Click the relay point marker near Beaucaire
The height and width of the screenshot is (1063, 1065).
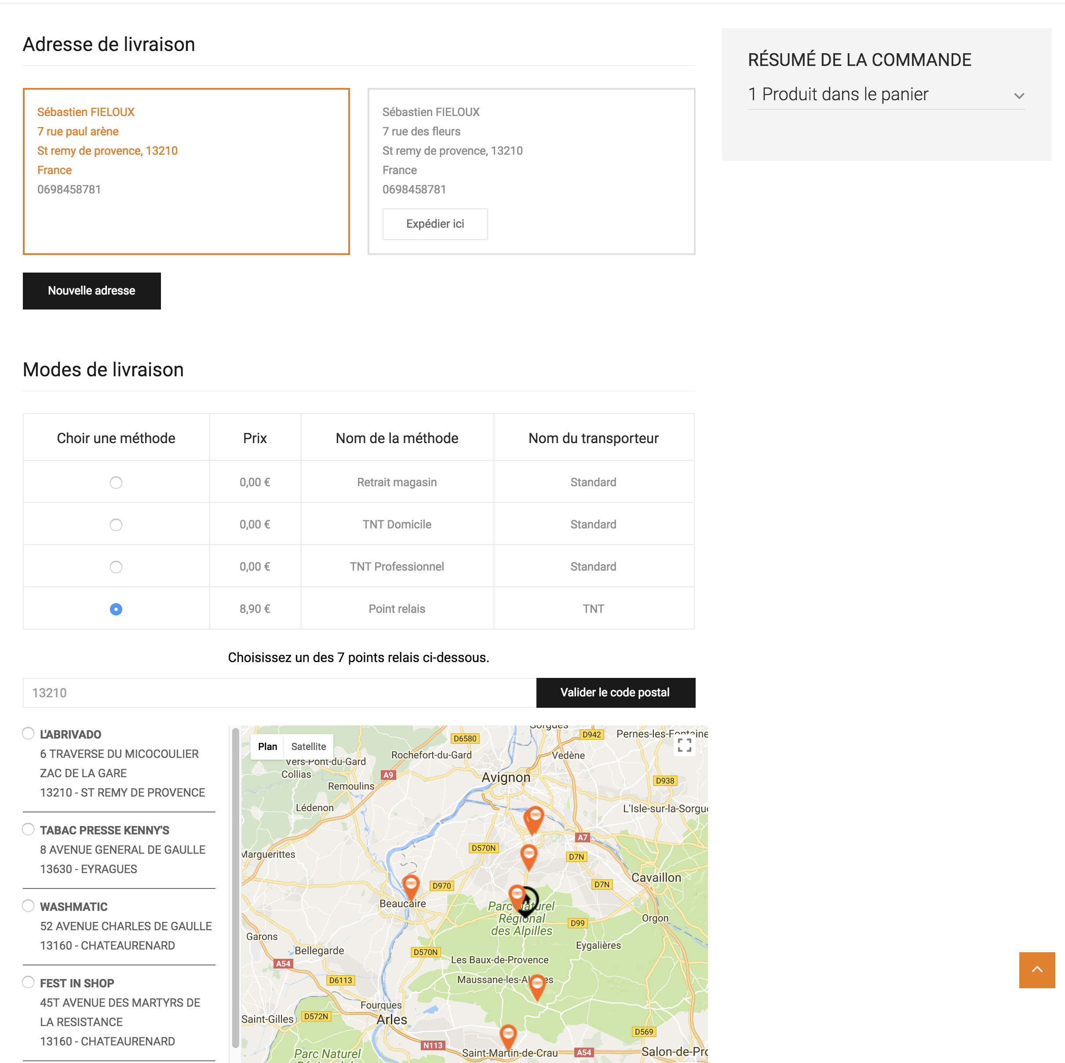pyautogui.click(x=411, y=887)
